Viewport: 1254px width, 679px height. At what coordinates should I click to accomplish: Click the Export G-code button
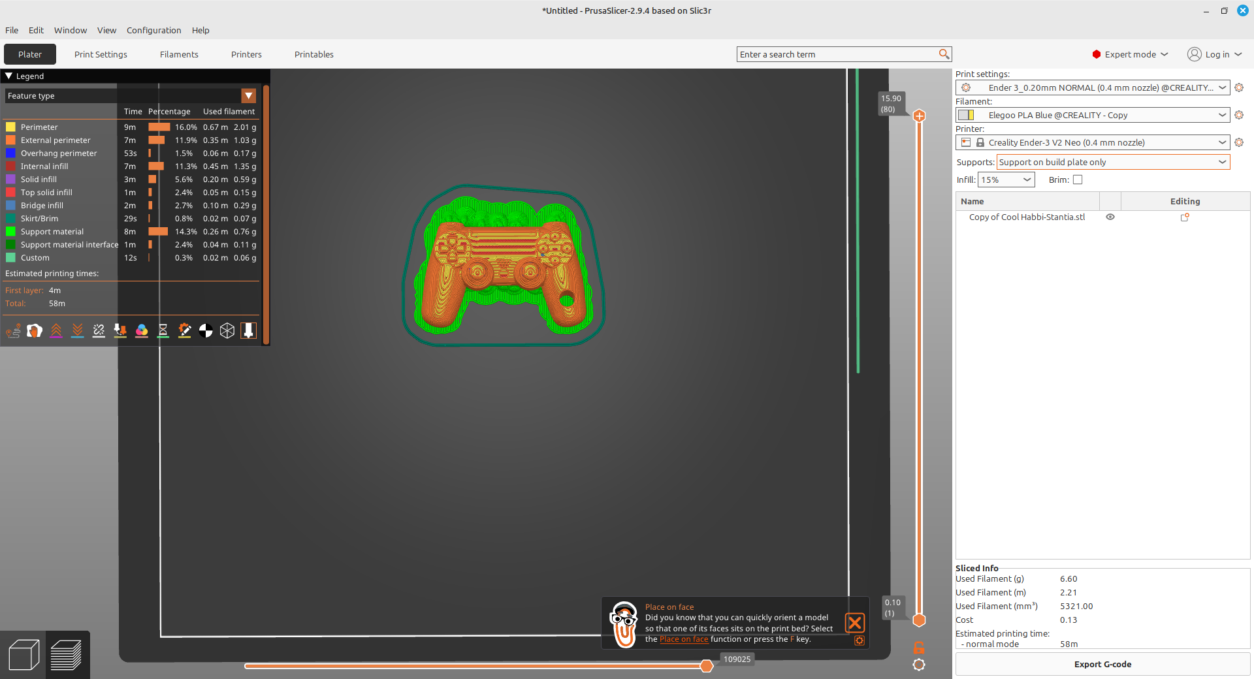click(1102, 664)
